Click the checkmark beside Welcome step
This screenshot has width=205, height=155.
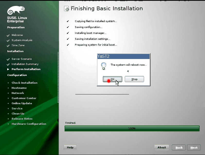8,35
